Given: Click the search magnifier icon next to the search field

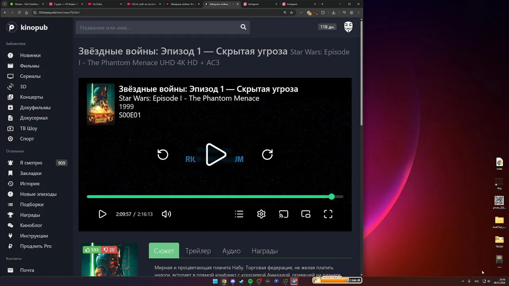Looking at the screenshot, I should click(x=243, y=27).
